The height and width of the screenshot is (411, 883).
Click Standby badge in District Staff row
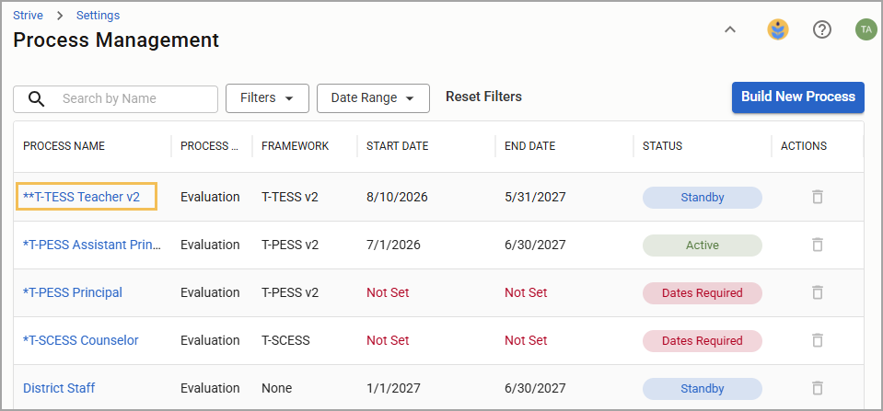pyautogui.click(x=703, y=389)
